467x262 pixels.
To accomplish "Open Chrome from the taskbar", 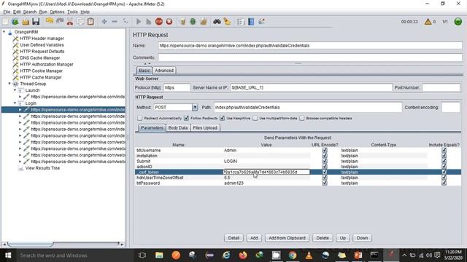I will pos(293,255).
